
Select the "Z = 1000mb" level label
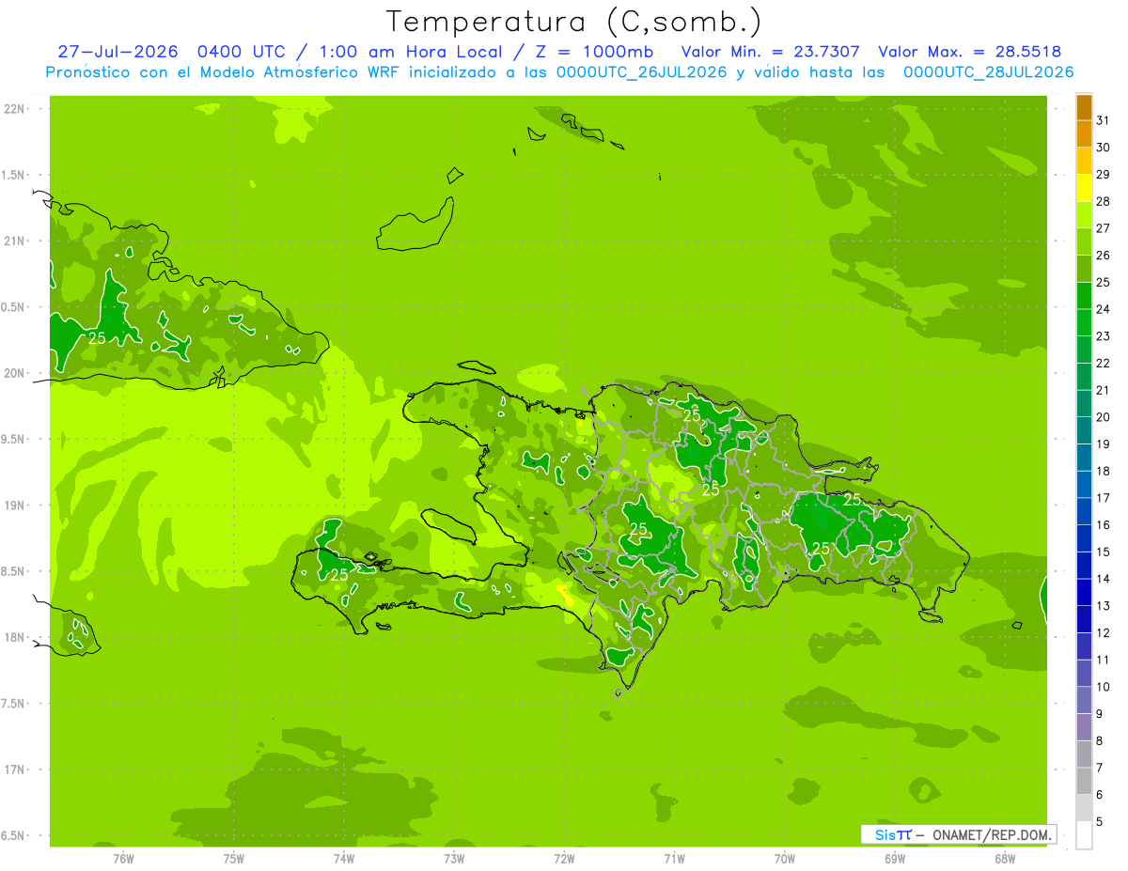click(595, 52)
